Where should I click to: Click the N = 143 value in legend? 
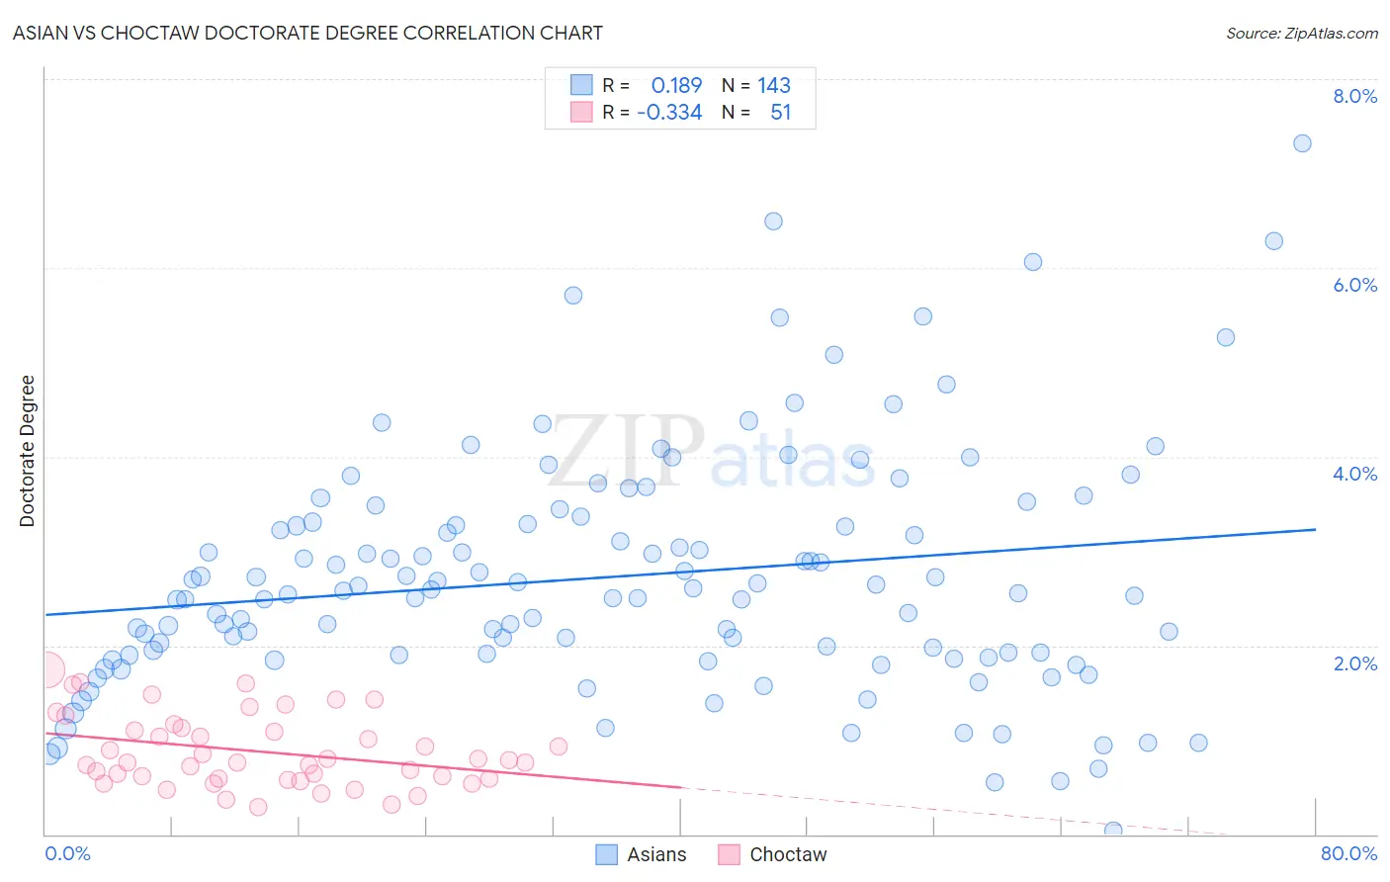756,85
